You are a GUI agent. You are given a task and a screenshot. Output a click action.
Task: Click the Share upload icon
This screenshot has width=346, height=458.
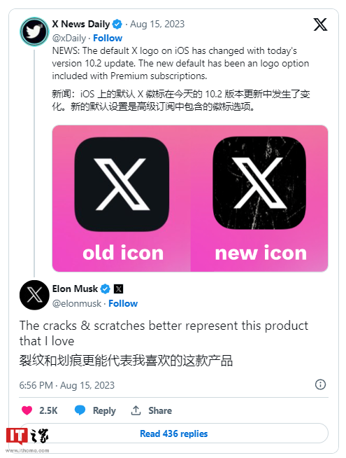tap(136, 410)
